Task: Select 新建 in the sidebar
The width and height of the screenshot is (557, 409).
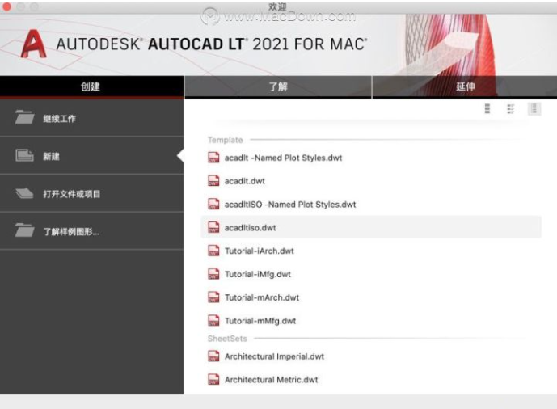Action: (x=91, y=156)
